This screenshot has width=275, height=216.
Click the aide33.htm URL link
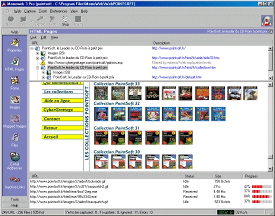(185, 58)
